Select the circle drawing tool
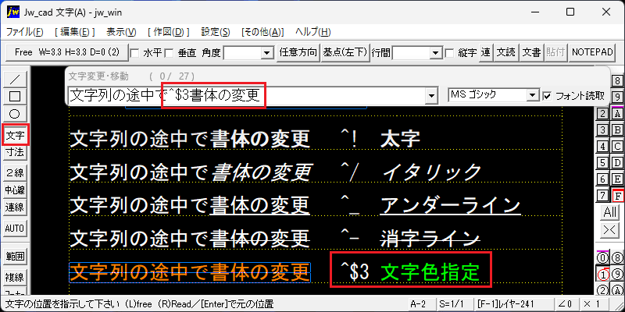 [15, 113]
